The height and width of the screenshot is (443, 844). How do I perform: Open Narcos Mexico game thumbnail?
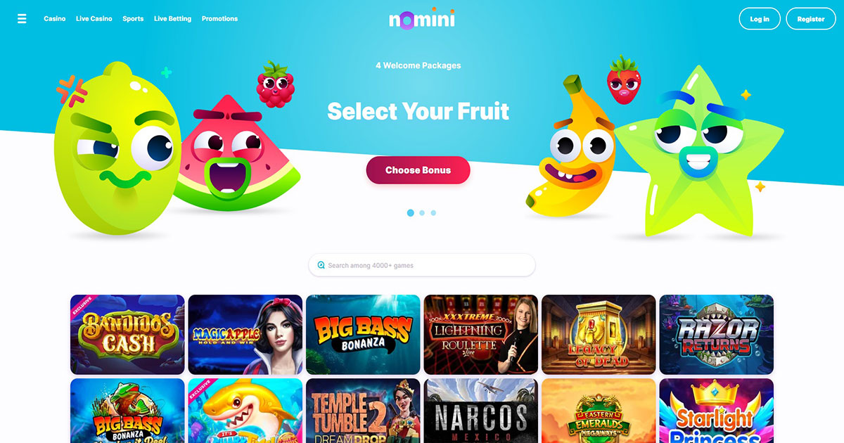481,411
